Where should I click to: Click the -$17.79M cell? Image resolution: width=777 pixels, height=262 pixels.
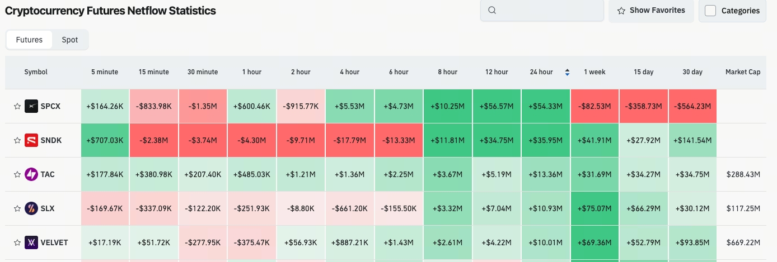pyautogui.click(x=350, y=140)
